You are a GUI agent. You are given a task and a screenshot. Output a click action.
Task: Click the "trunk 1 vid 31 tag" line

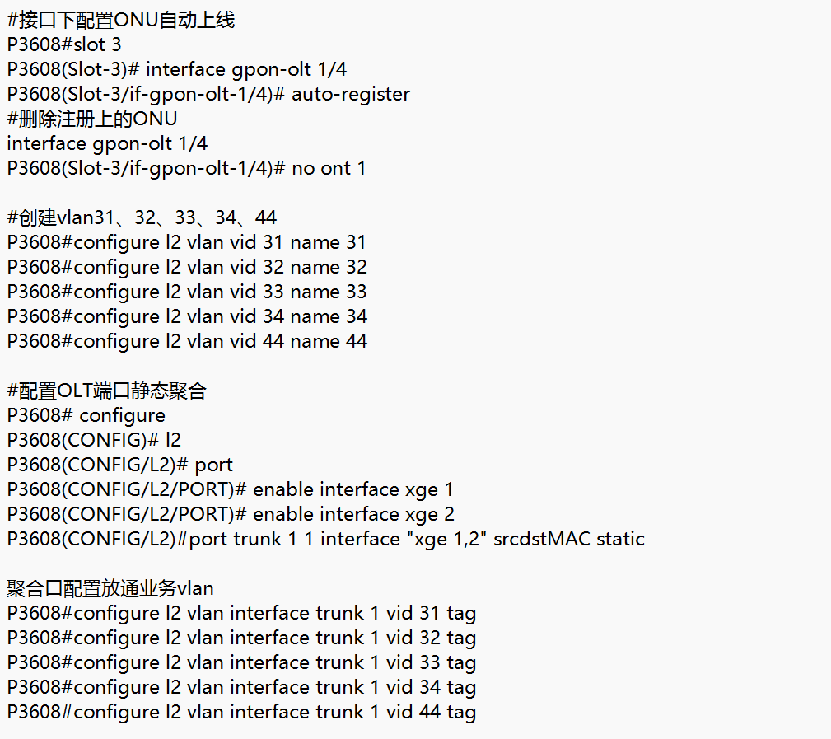point(240,613)
